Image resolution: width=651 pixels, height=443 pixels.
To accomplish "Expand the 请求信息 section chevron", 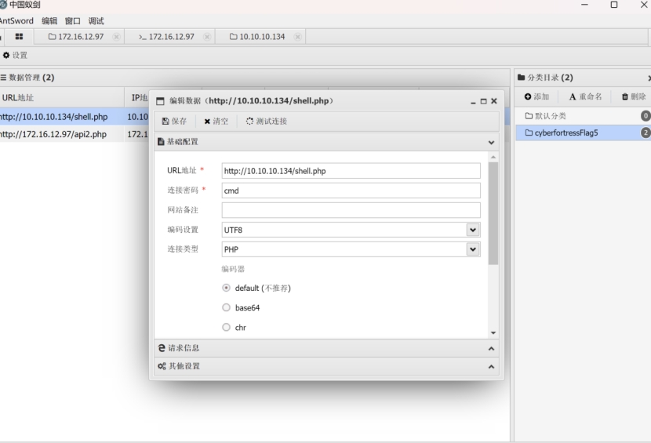I will 491,349.
